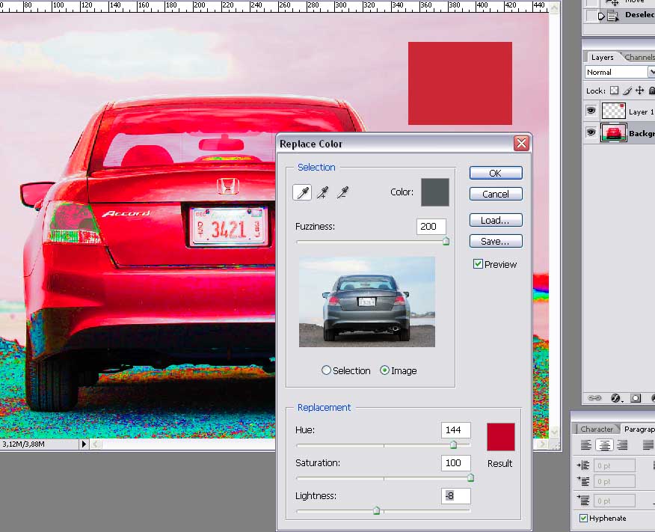
Task: Click Cancel in Replace Color dialog
Action: [496, 194]
